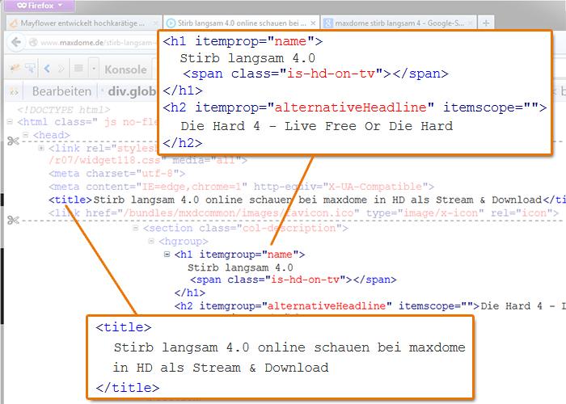Screen dimensions: 566x404
Task: Select meta content IE=edge,chrome=1 line
Action: pyautogui.click(x=241, y=187)
